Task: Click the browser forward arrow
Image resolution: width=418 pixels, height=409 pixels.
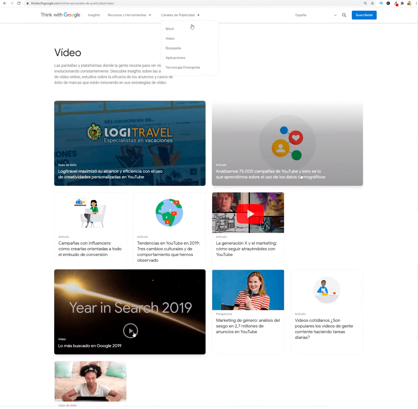Action: 12,3
